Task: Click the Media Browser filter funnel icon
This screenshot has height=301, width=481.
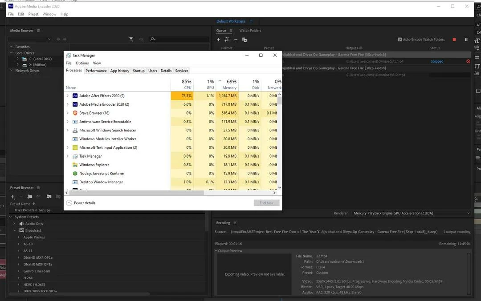Action: (x=131, y=39)
